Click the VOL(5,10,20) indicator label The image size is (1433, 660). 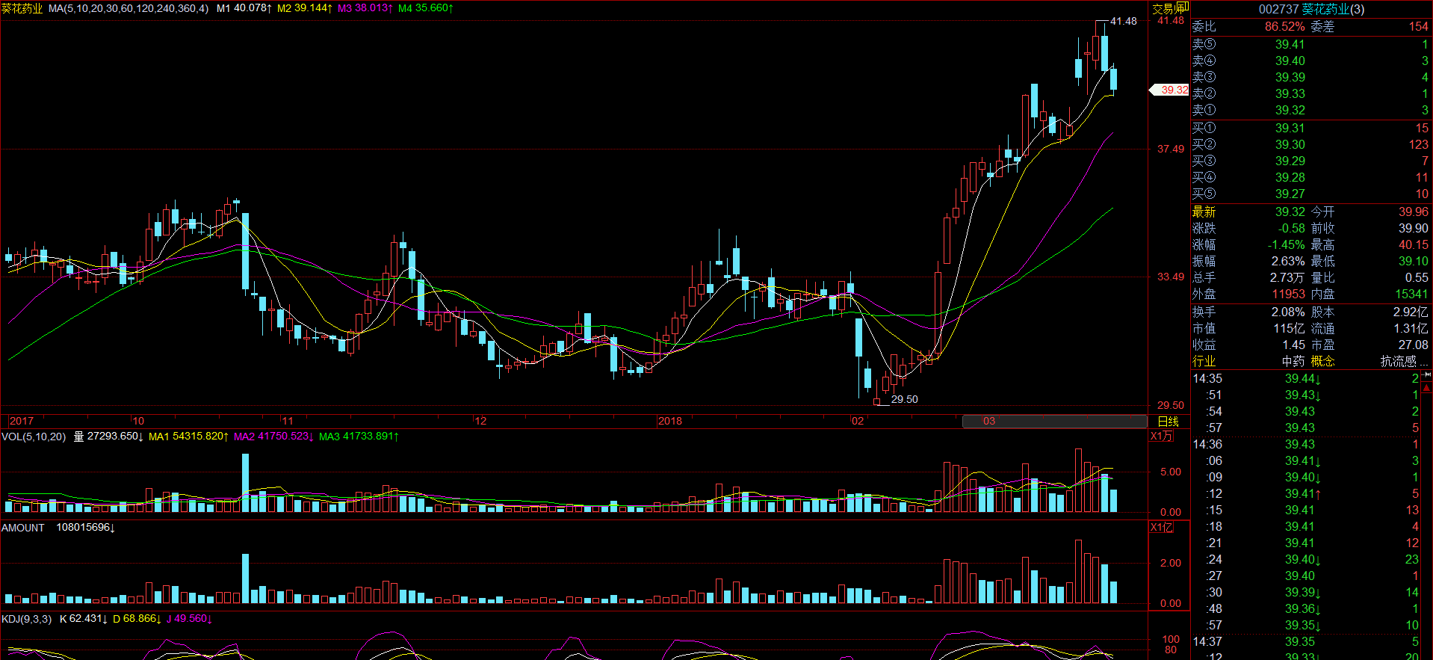(x=34, y=437)
